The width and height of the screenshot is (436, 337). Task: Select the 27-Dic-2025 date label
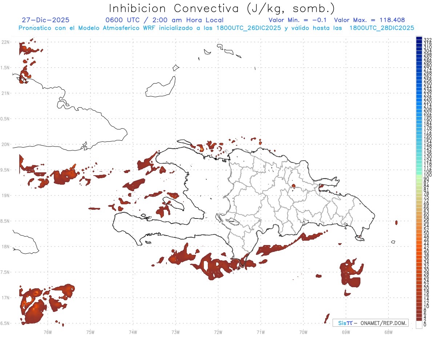tap(45, 20)
